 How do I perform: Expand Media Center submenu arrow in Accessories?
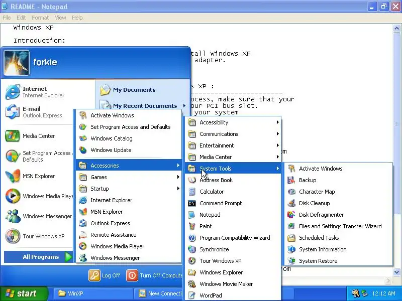click(x=278, y=157)
